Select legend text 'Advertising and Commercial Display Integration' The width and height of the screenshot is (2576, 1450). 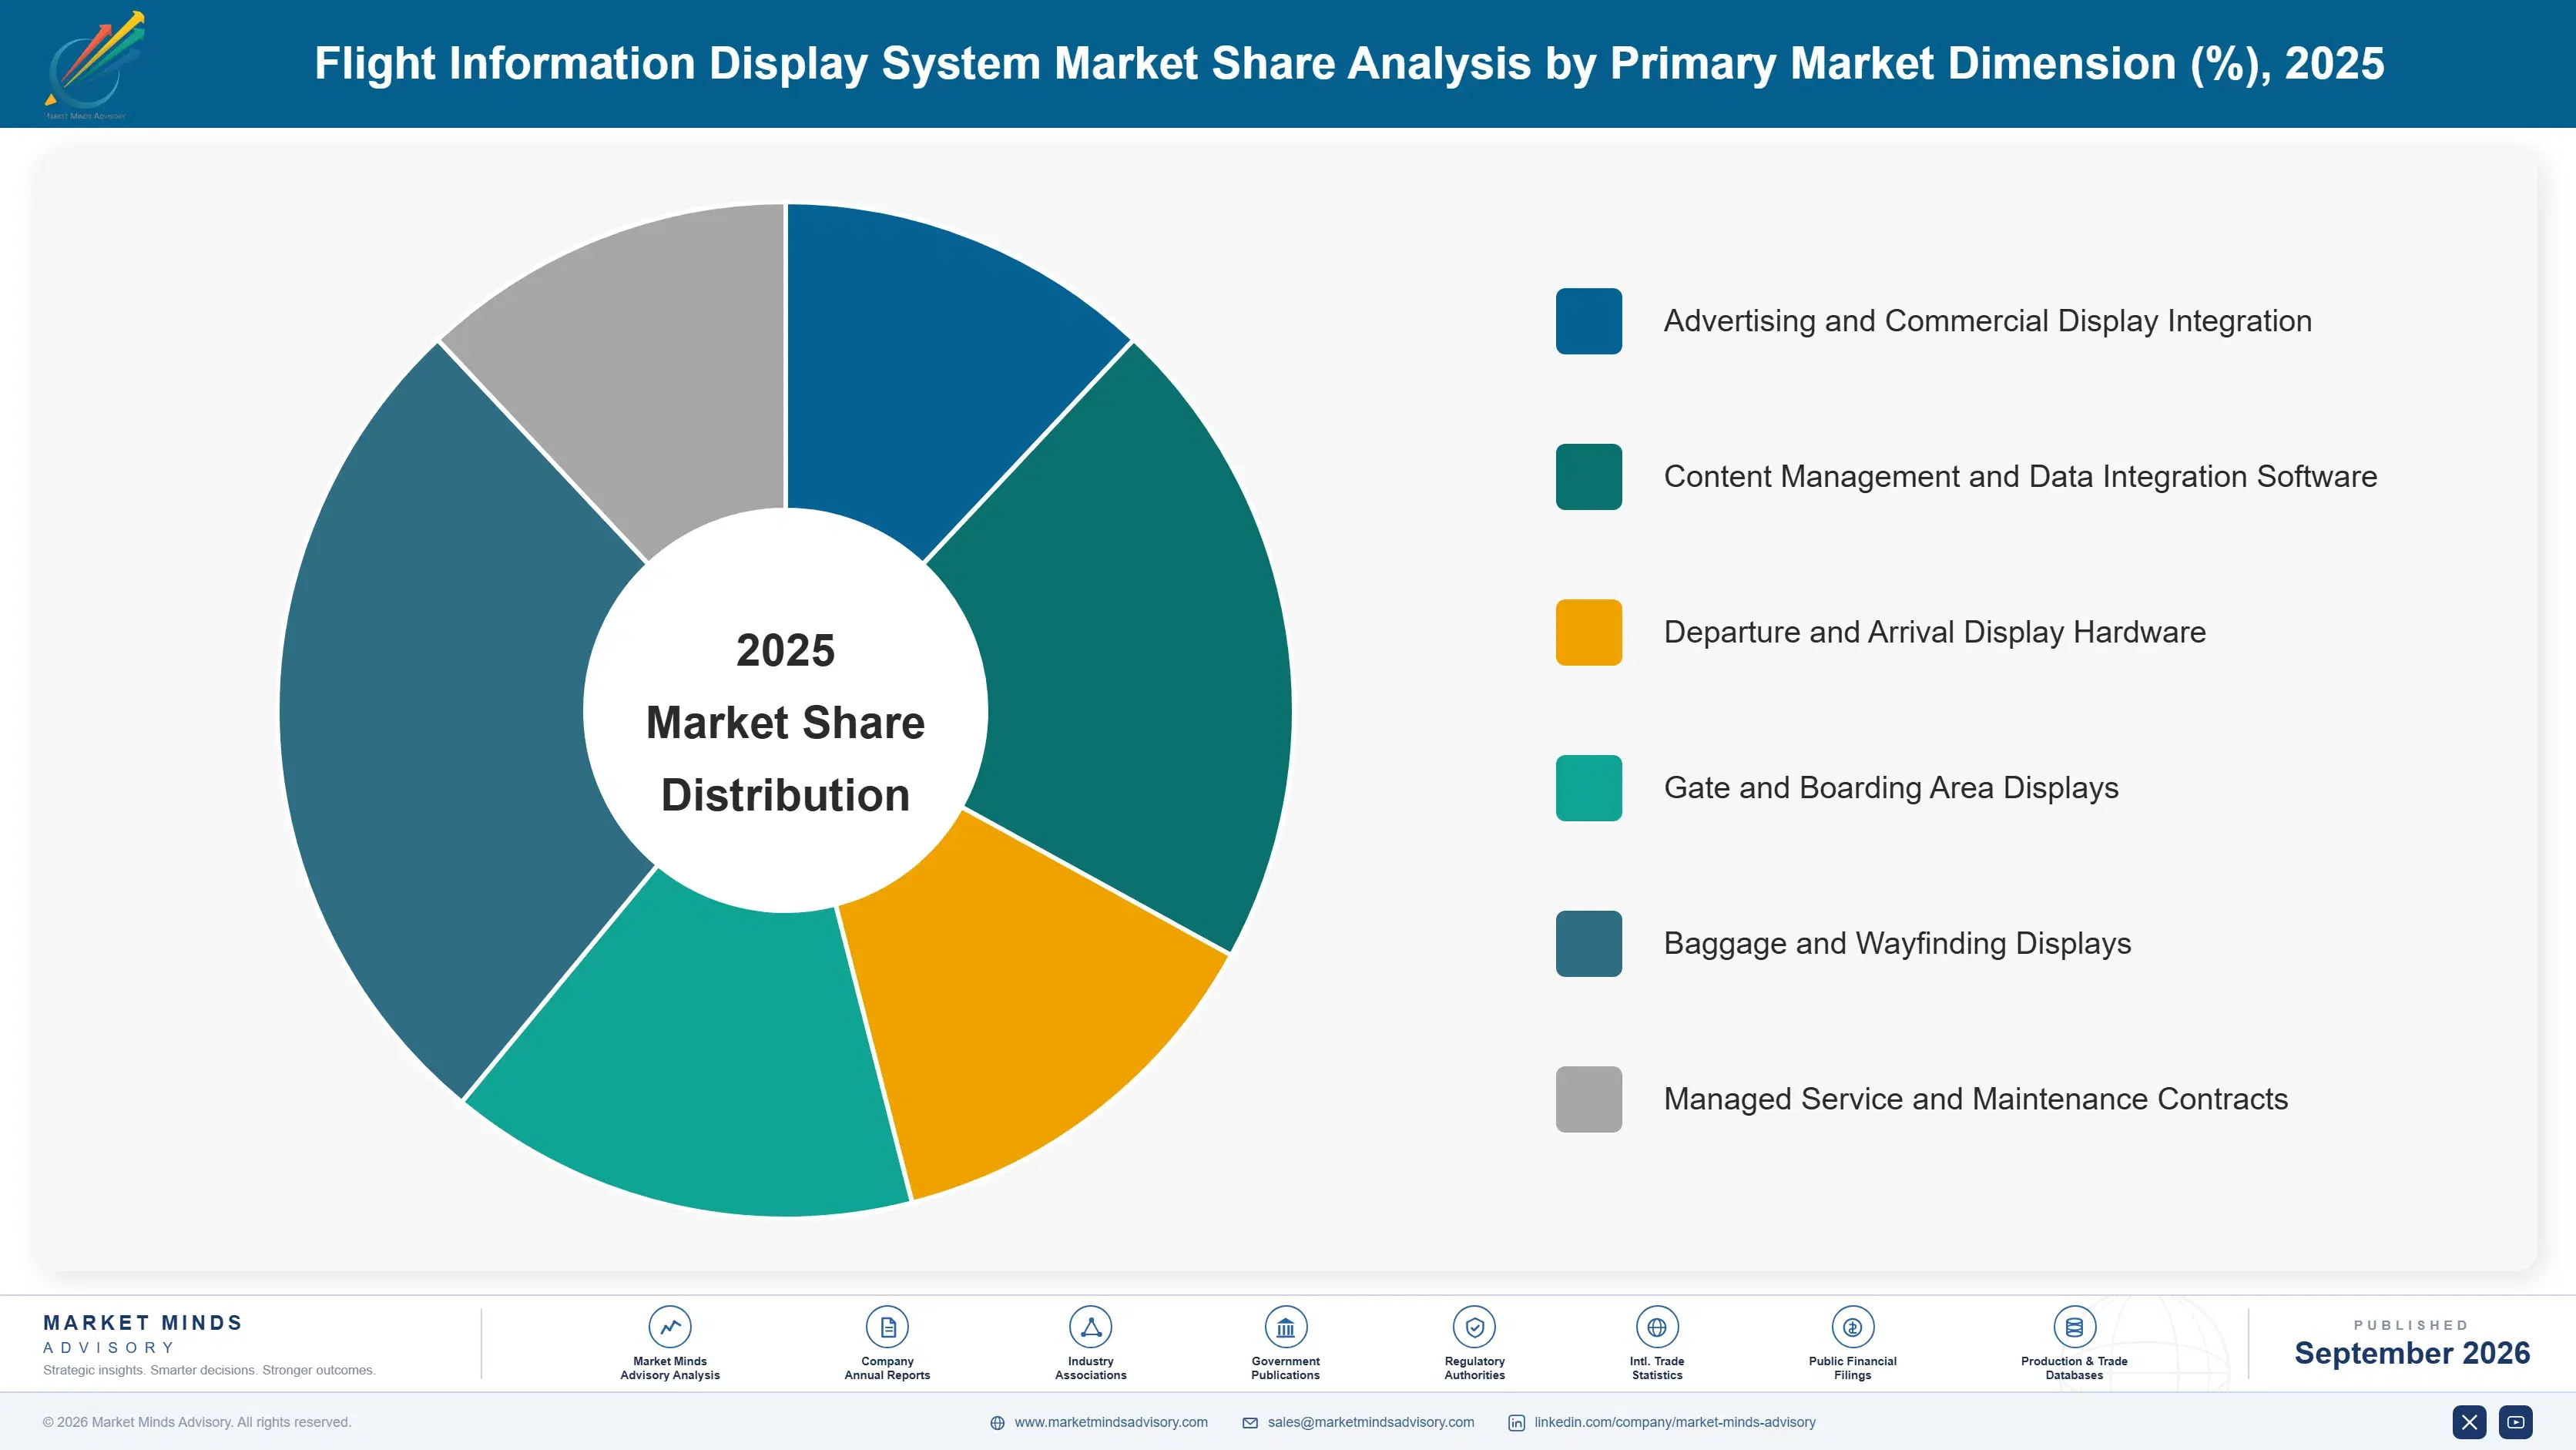(x=1988, y=321)
